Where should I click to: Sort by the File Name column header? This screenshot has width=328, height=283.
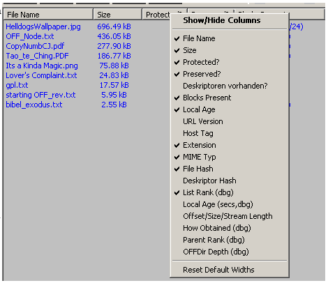click(48, 15)
